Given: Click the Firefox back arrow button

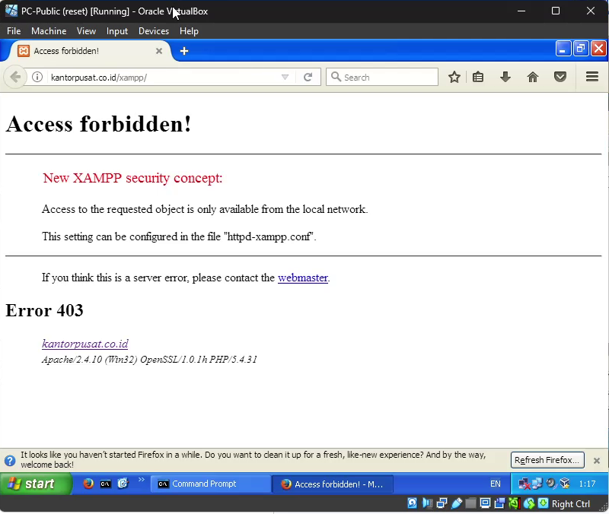Looking at the screenshot, I should tap(15, 77).
